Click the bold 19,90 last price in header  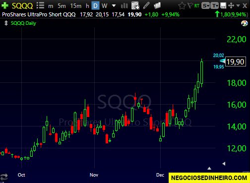pos(134,14)
